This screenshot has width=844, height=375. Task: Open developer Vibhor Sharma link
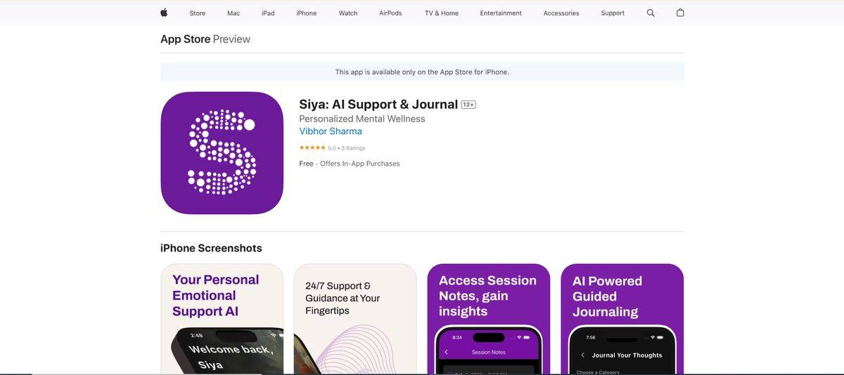click(331, 131)
